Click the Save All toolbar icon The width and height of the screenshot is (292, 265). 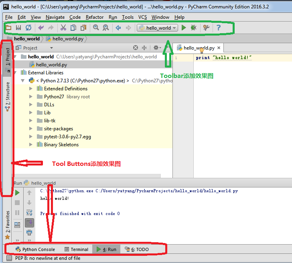pyautogui.click(x=18, y=28)
